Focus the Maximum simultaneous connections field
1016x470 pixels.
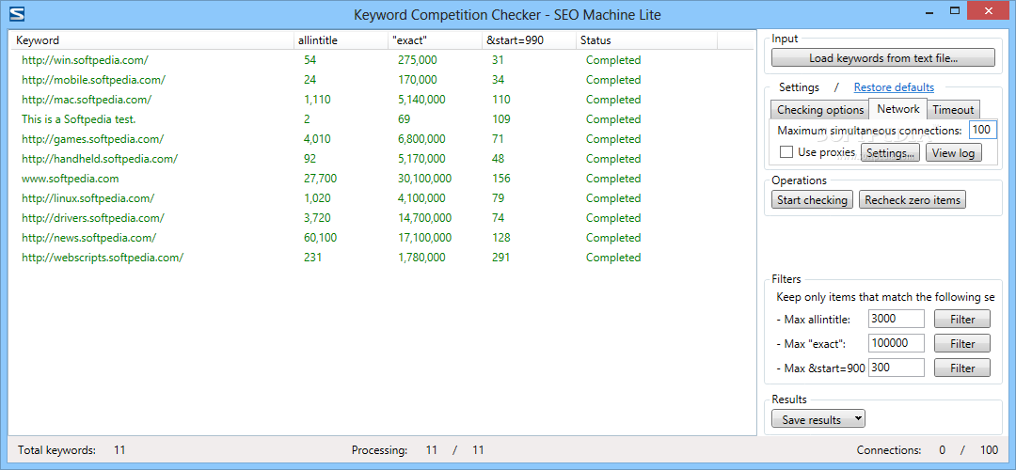tap(982, 130)
